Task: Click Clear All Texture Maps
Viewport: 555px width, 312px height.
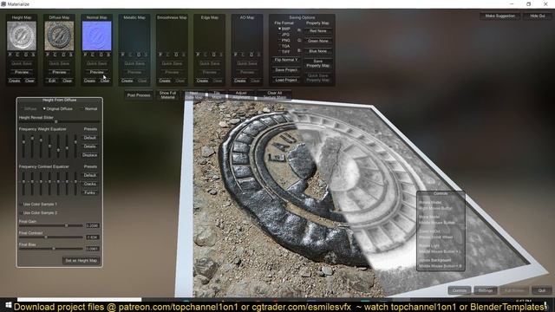Action: pos(274,95)
